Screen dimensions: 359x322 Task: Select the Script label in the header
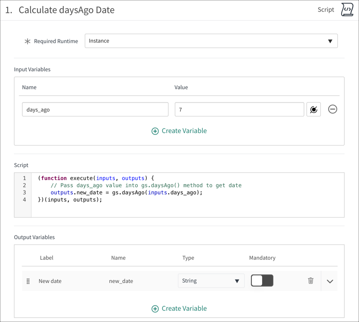click(x=326, y=9)
